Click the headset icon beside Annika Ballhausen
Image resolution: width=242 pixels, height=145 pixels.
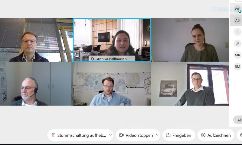click(x=92, y=59)
